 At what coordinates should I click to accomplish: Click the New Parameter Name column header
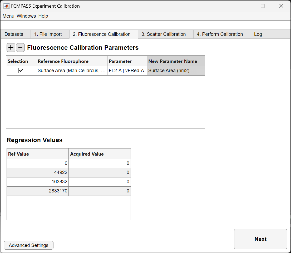tap(176, 61)
